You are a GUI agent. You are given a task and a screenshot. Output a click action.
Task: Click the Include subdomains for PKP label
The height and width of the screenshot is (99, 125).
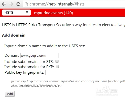29,67
